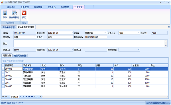Switch to 商品采购管理 document tab

[9, 27]
